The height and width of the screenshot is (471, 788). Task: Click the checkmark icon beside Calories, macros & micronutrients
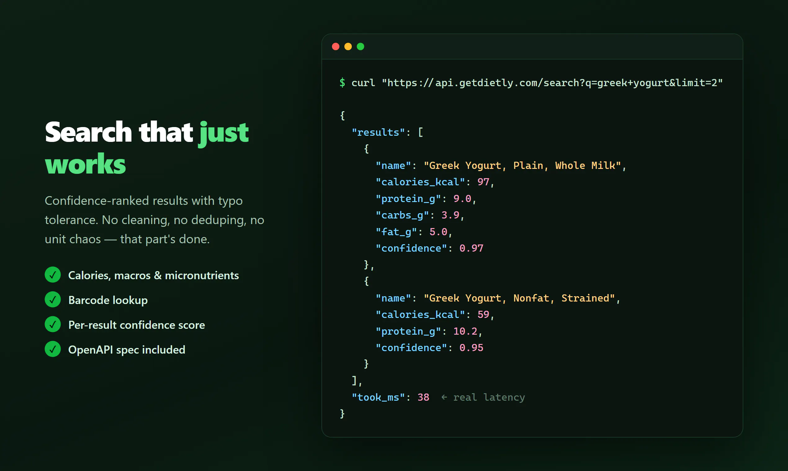click(53, 275)
